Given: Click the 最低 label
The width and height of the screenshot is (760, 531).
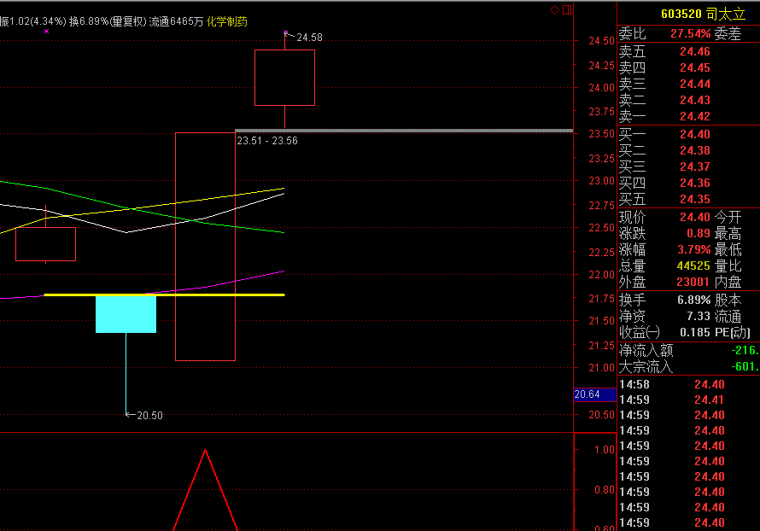Looking at the screenshot, I should point(728,249).
